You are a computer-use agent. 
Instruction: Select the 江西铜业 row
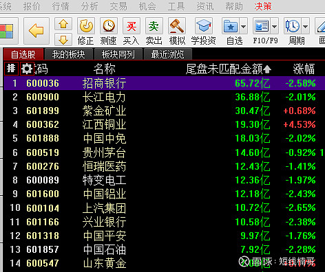tap(165, 124)
